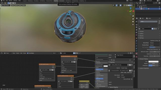Open the viewport shading options dropdown arrow
Image resolution: width=161 pixels, height=90 pixels.
click(x=133, y=5)
